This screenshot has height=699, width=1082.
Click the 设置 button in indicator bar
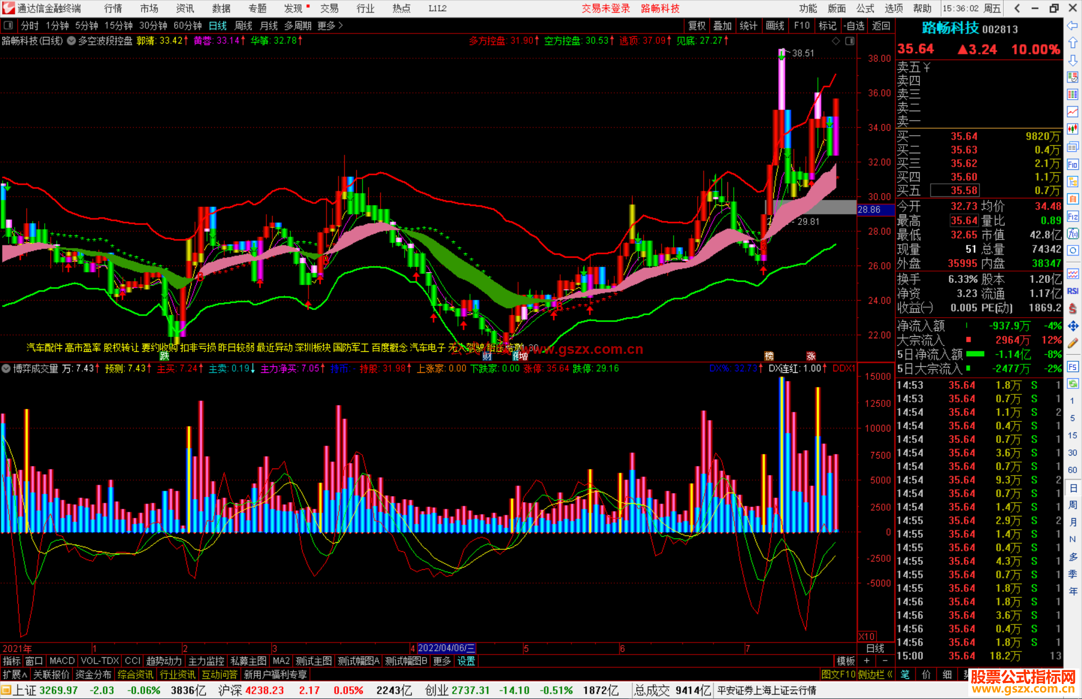tap(466, 661)
